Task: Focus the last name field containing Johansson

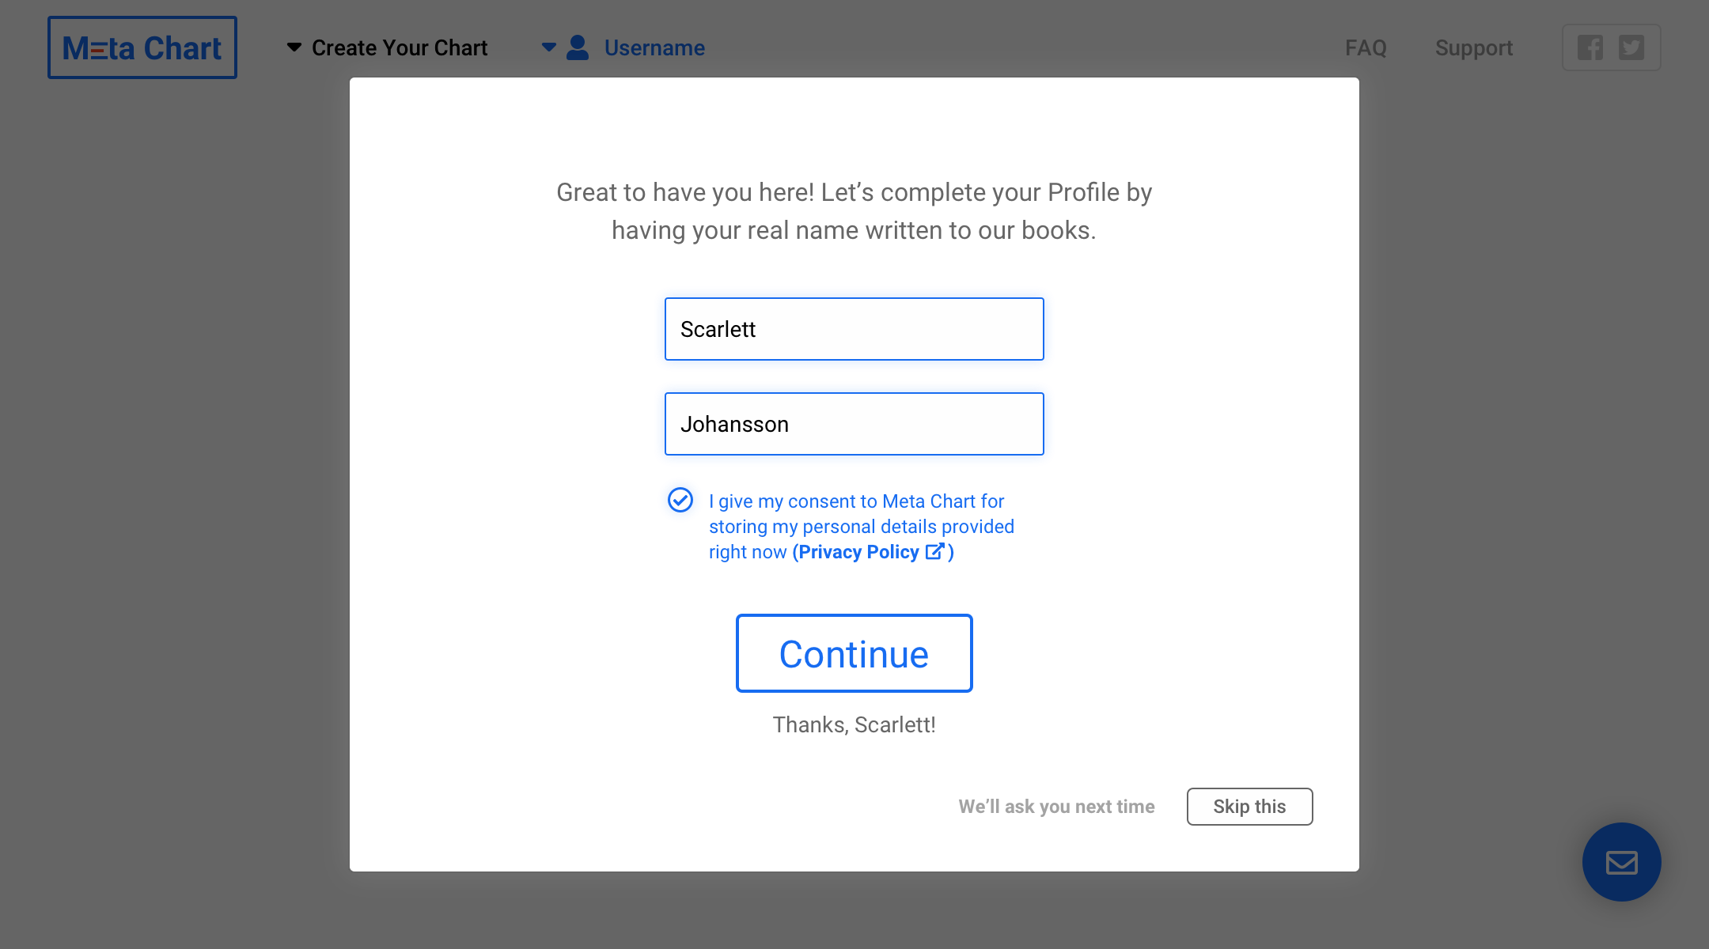Action: pyautogui.click(x=854, y=424)
